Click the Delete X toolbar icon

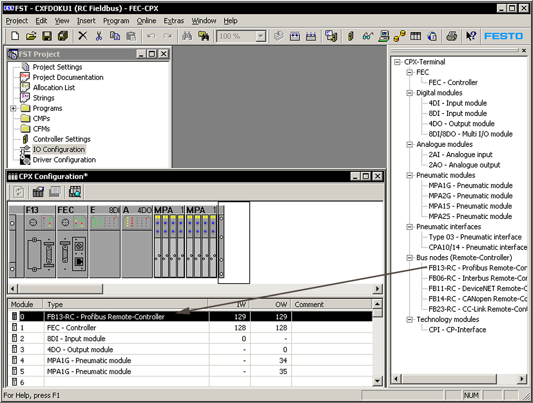coord(83,36)
